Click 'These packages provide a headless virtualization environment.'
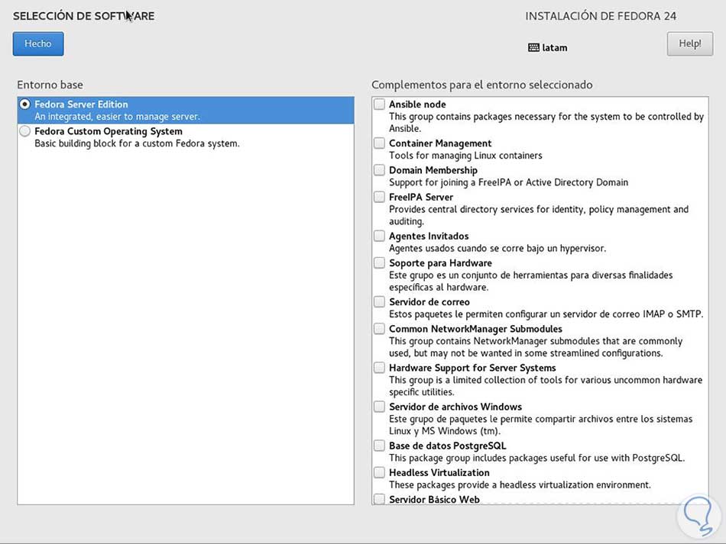 (x=520, y=484)
